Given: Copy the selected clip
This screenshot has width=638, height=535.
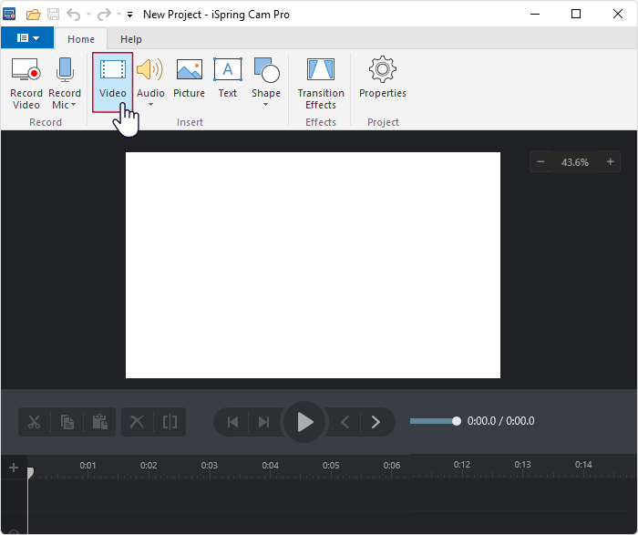Looking at the screenshot, I should [x=67, y=422].
